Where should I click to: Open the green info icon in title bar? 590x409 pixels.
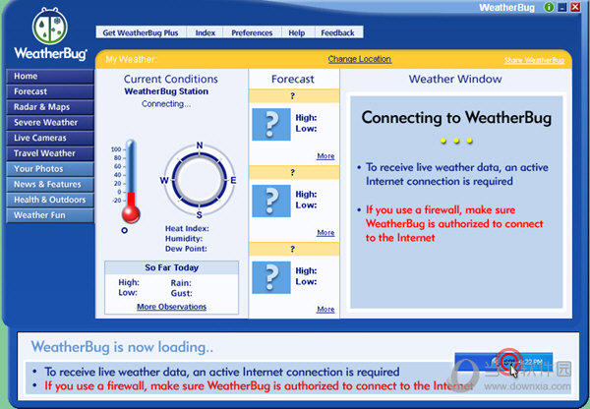549,7
